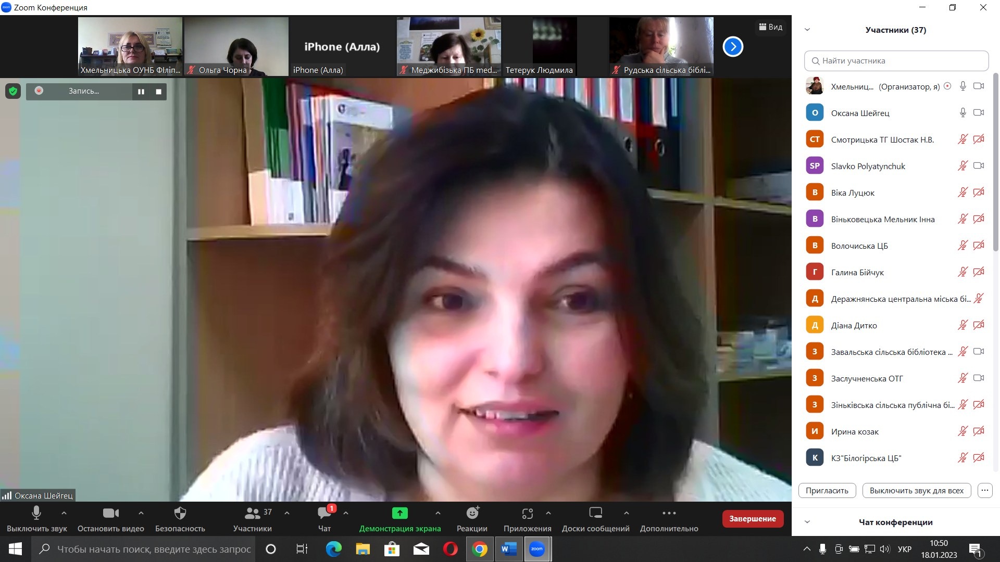Pause the recording
Viewport: 1000px width, 562px height.
141,92
